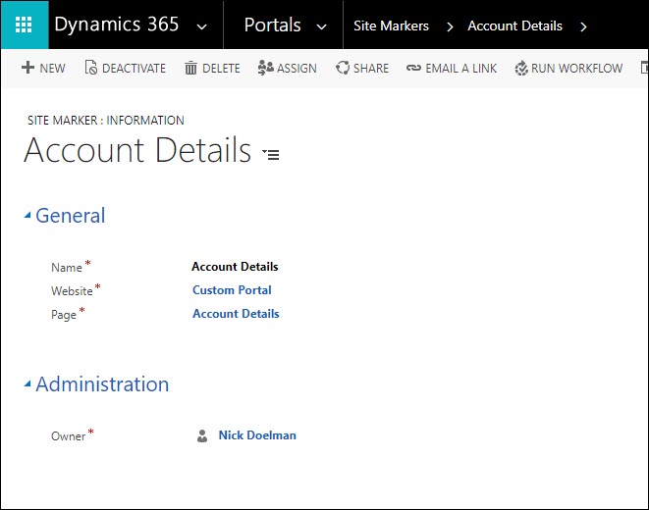Viewport: 649px width, 510px height.
Task: Go to Site Markers in breadcrumb
Action: coord(391,26)
